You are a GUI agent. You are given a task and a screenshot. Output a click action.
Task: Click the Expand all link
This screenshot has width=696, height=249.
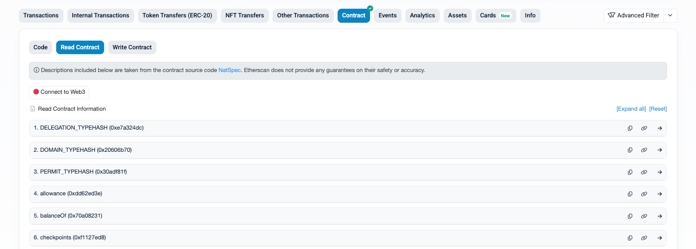[631, 109]
